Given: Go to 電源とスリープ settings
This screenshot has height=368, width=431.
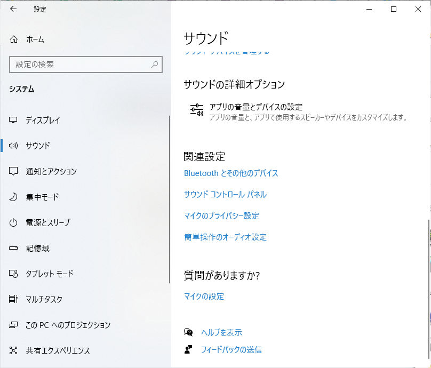Looking at the screenshot, I should [48, 222].
